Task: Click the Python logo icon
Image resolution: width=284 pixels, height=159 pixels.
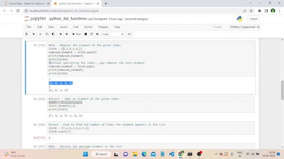Action: [240, 19]
